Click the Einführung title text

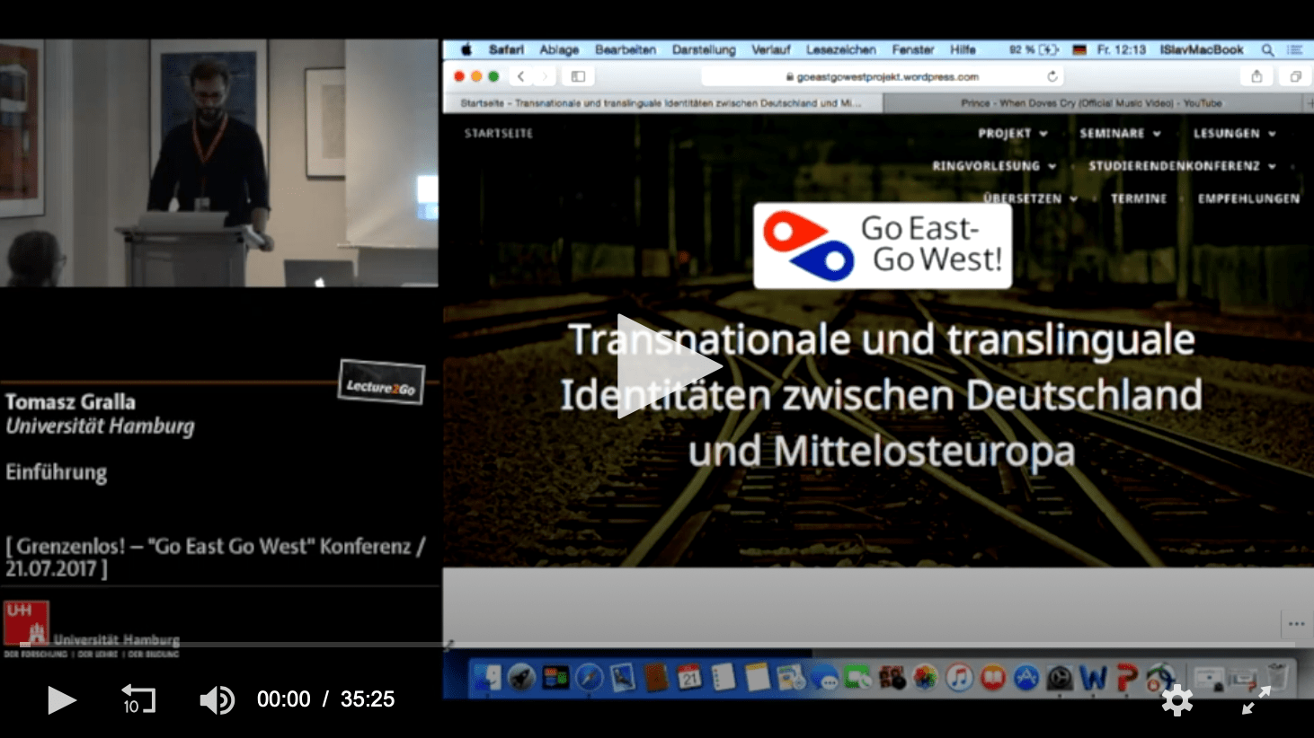coord(56,471)
